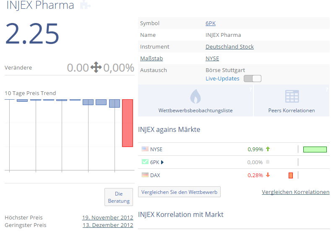331x232 pixels.
Task: Click the green up arrow next to 0,99%
Action: pos(268,149)
